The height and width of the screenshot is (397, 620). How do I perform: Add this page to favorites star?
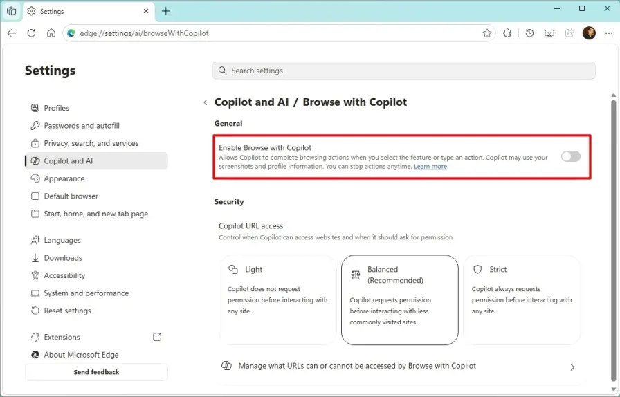click(x=486, y=33)
